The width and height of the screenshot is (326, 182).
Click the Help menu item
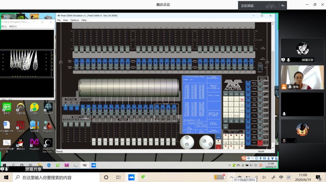point(84,20)
